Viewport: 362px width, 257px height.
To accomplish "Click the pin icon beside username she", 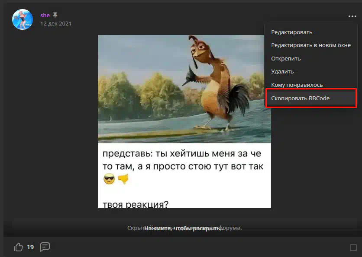I will point(55,15).
